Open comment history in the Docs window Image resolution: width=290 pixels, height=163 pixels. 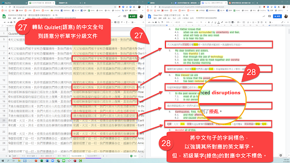point(270,16)
